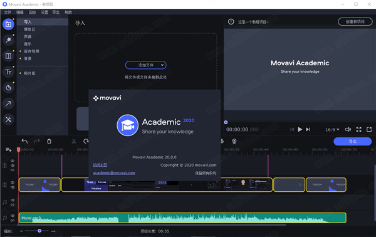Viewport: 376px width, 237px height.
Task: Mute preview with speaker volume icon
Action: pyautogui.click(x=348, y=130)
